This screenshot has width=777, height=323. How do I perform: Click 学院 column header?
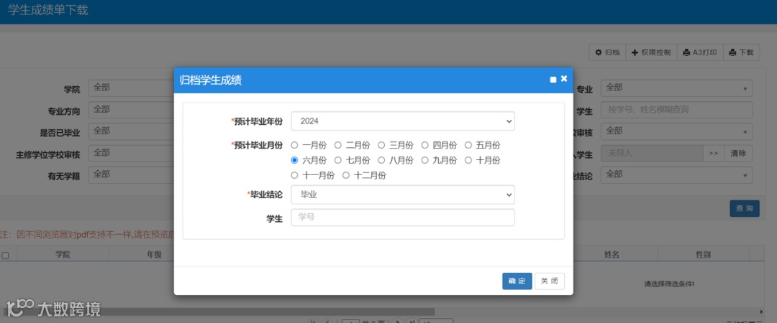tap(63, 255)
